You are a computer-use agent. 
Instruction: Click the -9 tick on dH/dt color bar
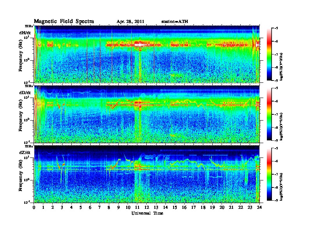276,80
